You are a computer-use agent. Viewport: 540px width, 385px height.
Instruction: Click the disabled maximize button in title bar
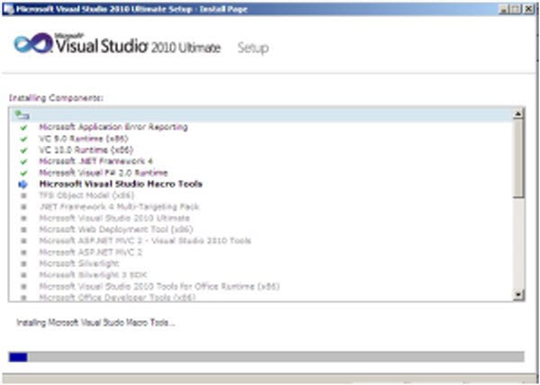516,9
